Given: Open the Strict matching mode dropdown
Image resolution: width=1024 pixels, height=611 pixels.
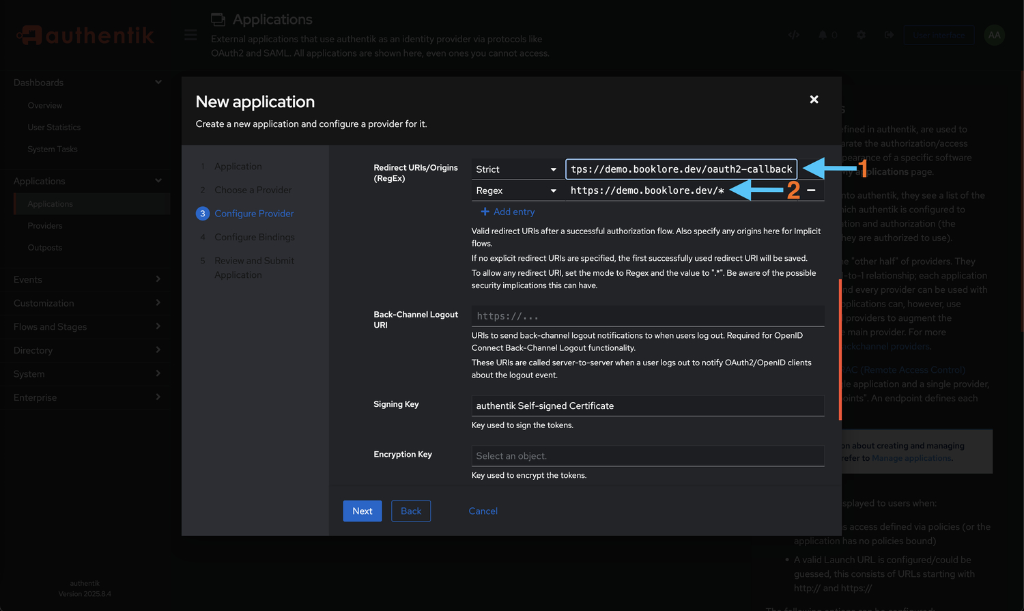Looking at the screenshot, I should (x=516, y=169).
